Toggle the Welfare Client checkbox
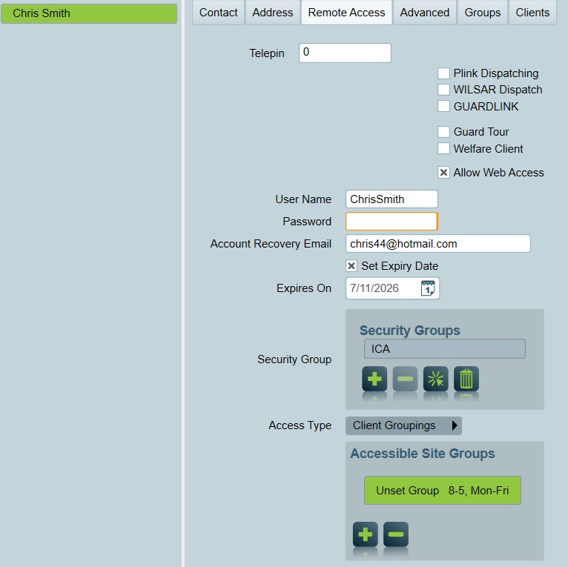 click(x=443, y=148)
